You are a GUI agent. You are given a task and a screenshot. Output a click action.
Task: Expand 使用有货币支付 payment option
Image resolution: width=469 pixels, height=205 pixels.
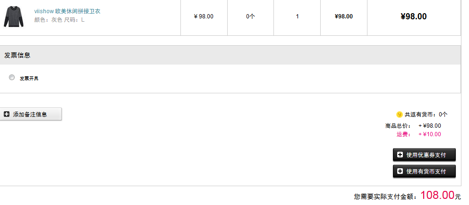click(x=424, y=171)
